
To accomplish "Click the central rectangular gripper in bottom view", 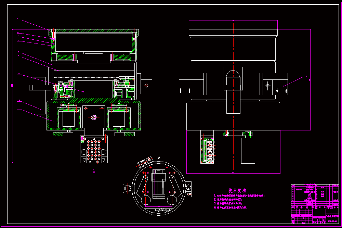I will click(159, 183).
